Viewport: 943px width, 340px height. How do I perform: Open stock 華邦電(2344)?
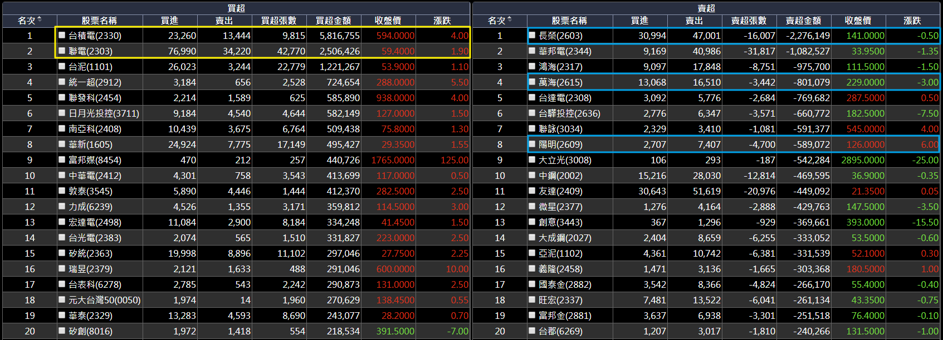pos(565,51)
